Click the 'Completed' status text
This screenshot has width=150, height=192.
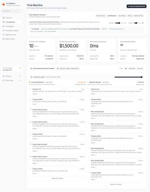pos(35,29)
